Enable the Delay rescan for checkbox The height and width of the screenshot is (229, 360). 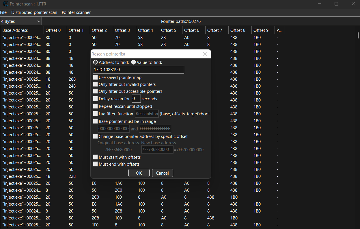tap(96, 99)
